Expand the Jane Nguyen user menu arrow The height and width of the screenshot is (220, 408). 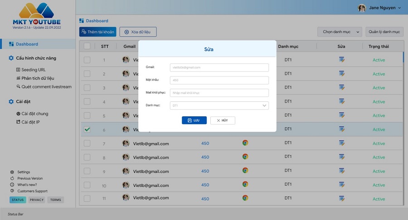pyautogui.click(x=399, y=8)
